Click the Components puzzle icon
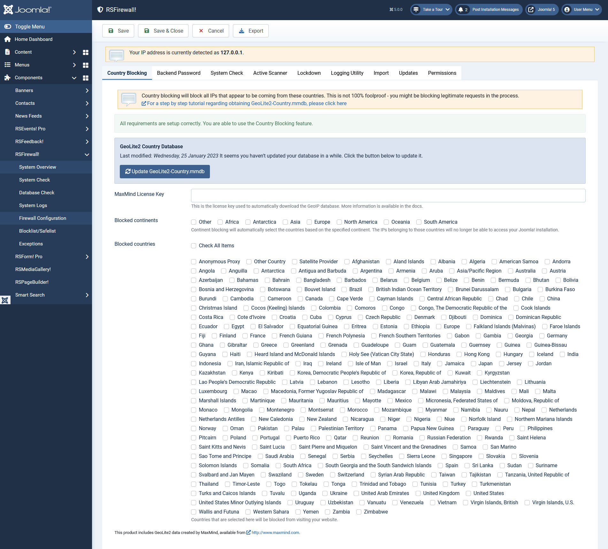 (x=7, y=77)
